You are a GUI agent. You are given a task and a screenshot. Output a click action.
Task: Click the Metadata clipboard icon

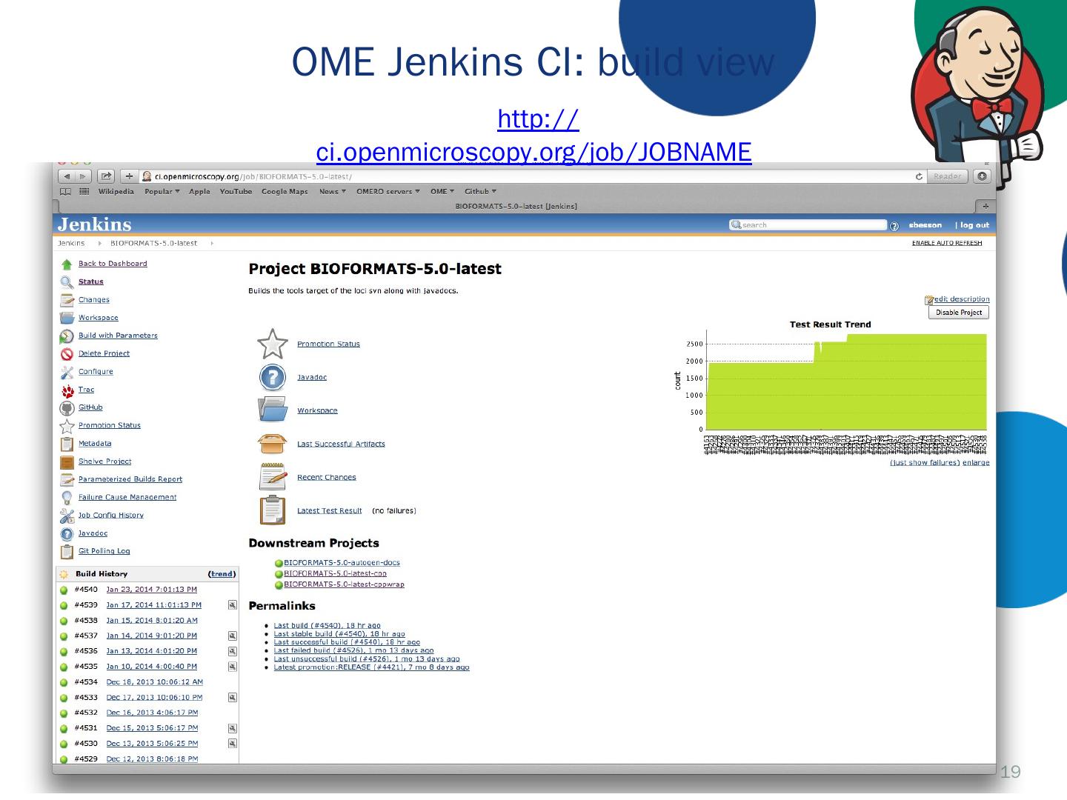(67, 444)
